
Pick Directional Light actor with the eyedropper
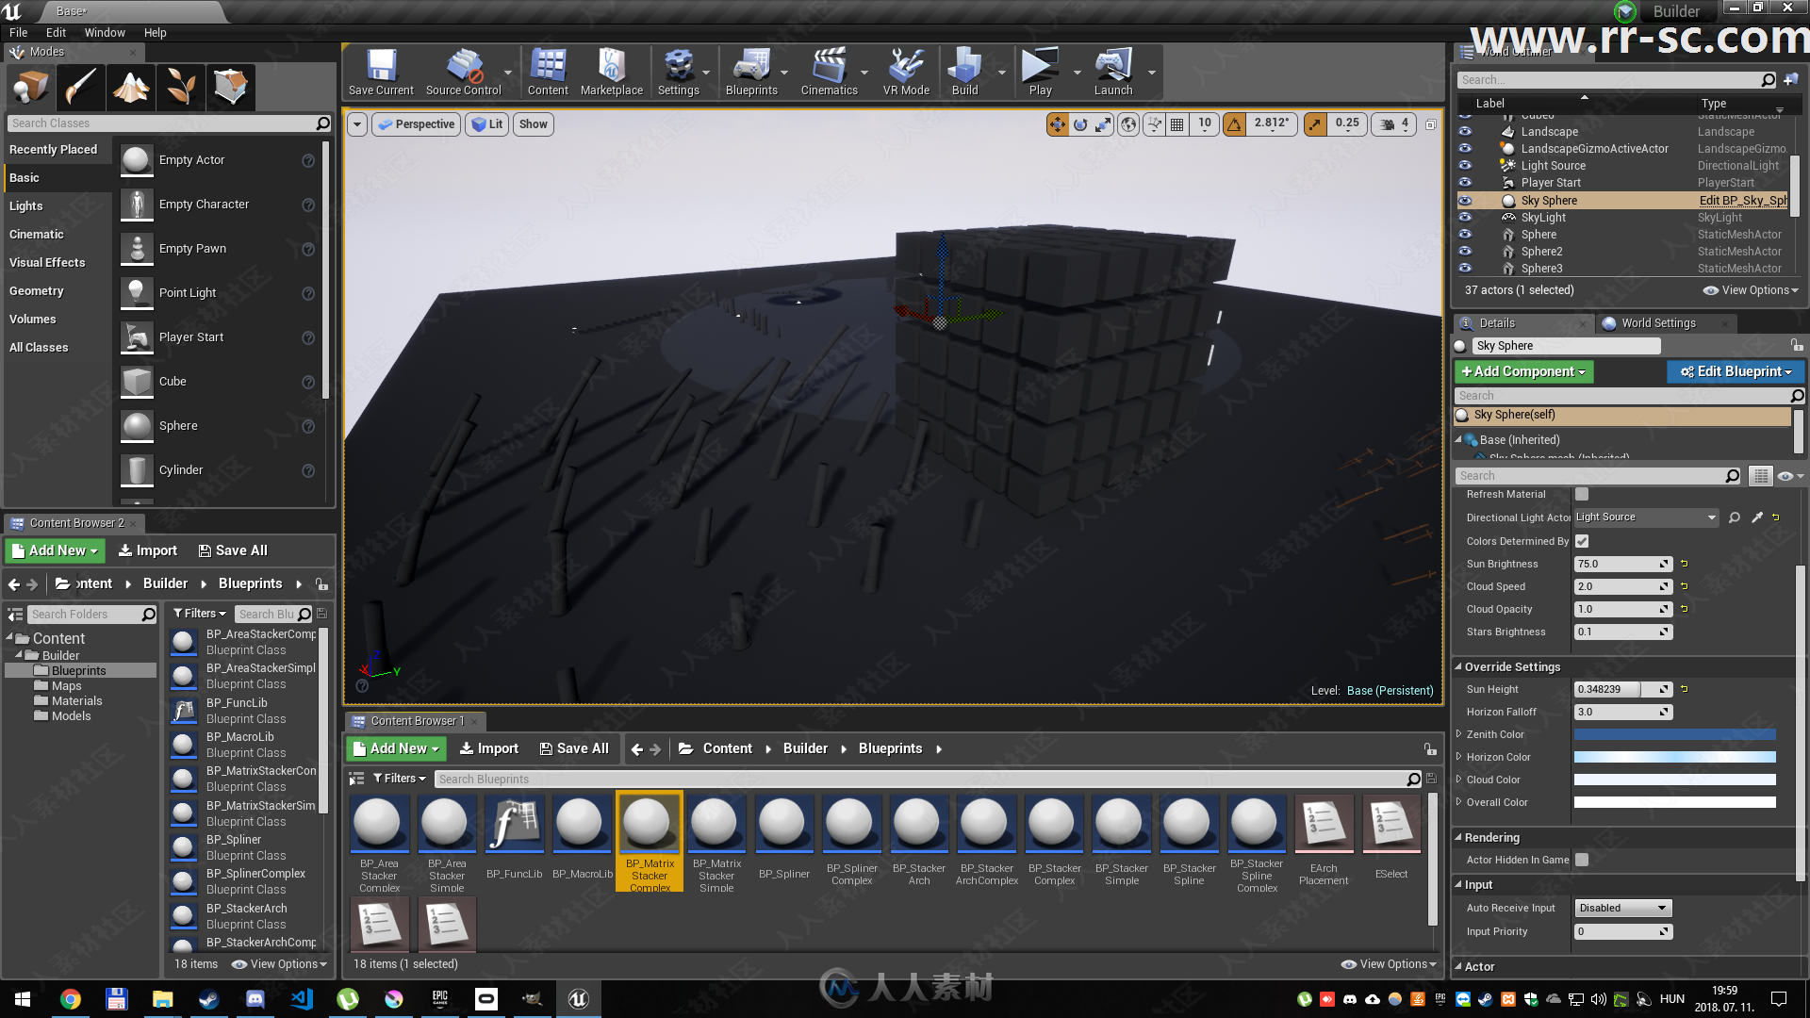point(1757,517)
